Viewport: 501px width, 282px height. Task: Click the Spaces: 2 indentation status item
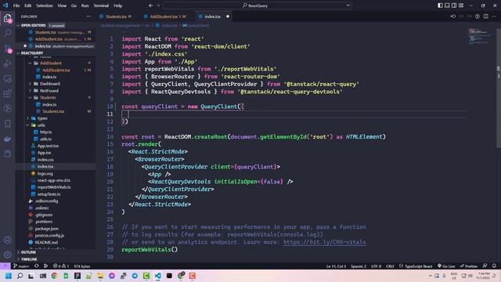359,266
